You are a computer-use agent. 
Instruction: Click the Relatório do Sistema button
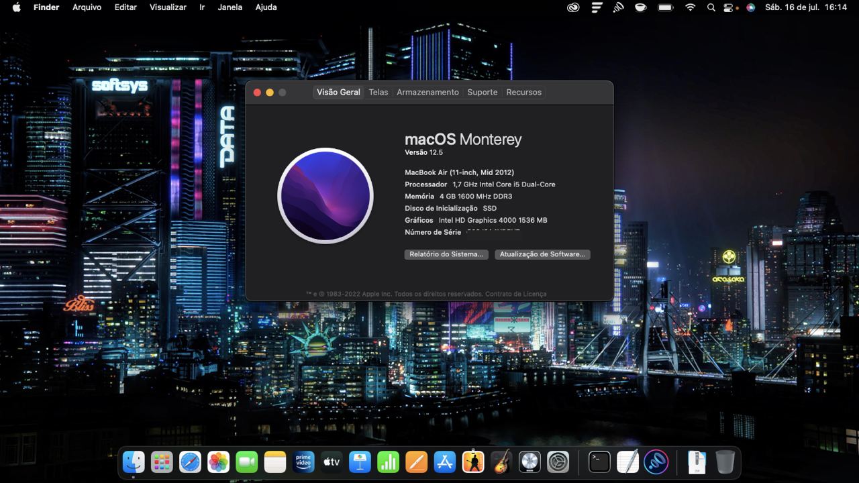coord(446,254)
